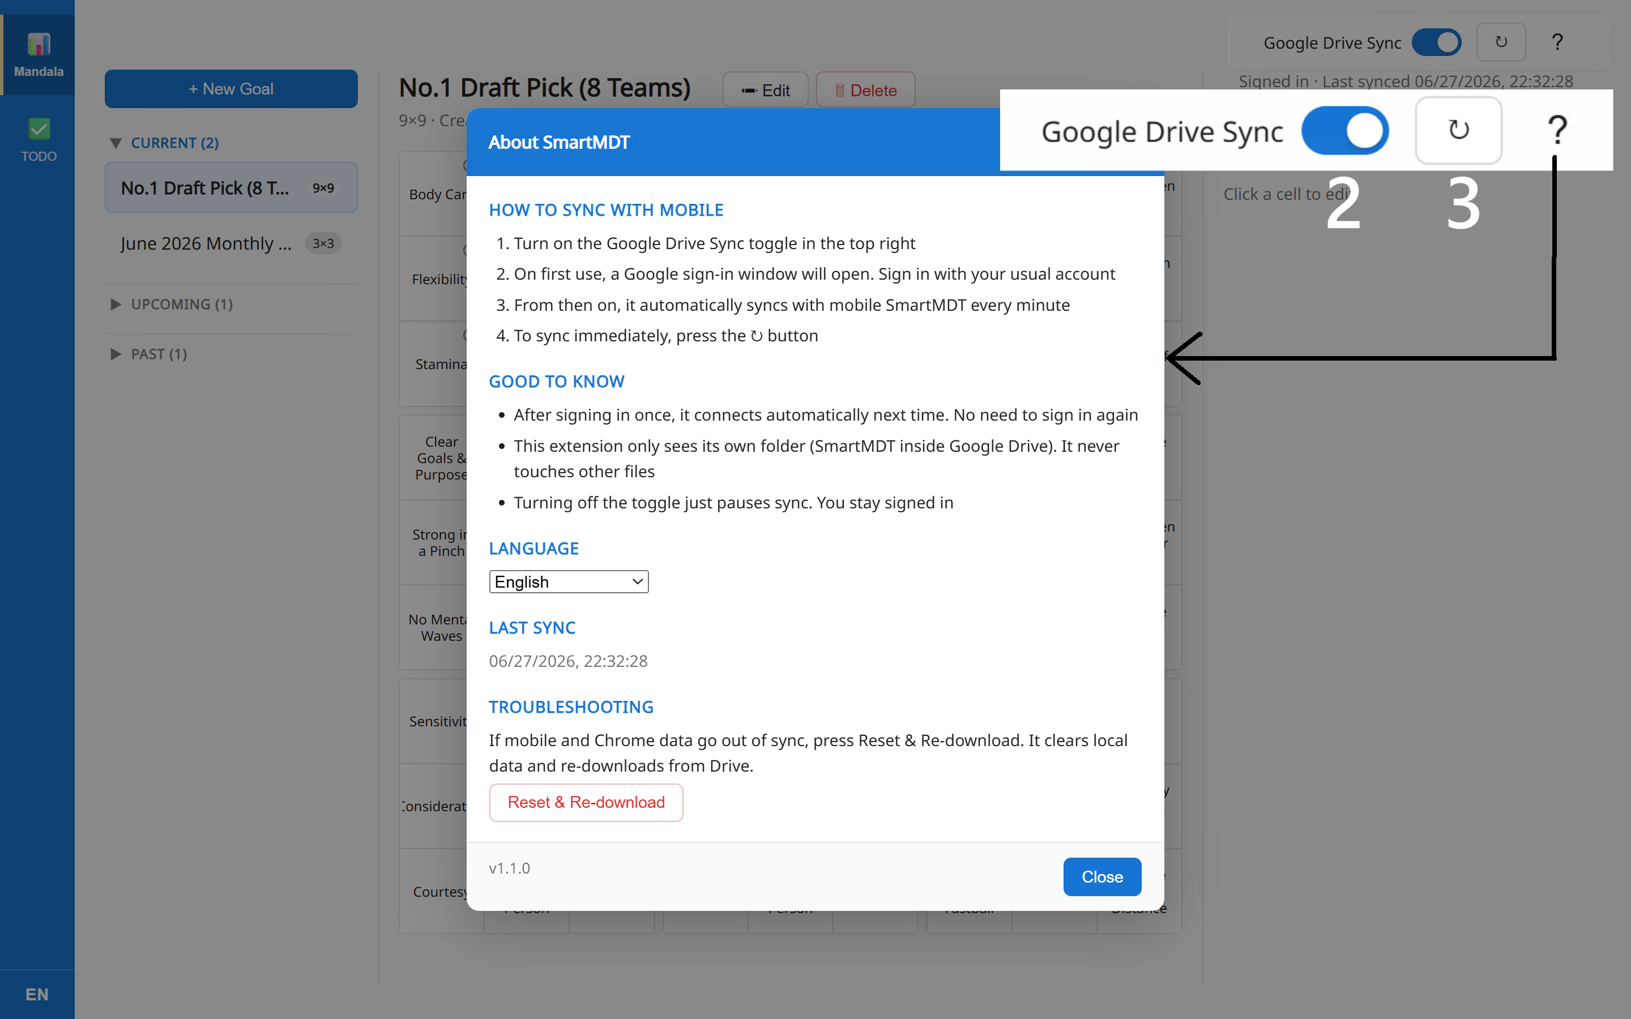Open the Mandala view in the sidebar

click(39, 55)
